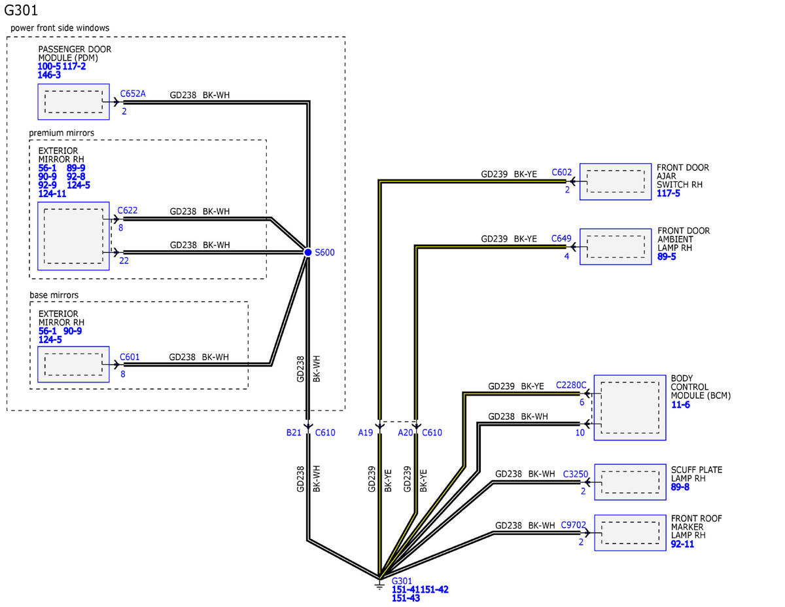Click the C3250 connector label
785x607 pixels.
[x=575, y=473]
